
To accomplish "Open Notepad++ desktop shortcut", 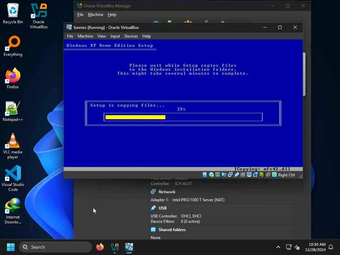I will coord(13,111).
